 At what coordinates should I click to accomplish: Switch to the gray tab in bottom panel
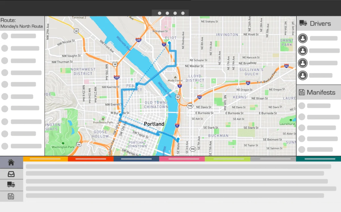pyautogui.click(x=273, y=159)
